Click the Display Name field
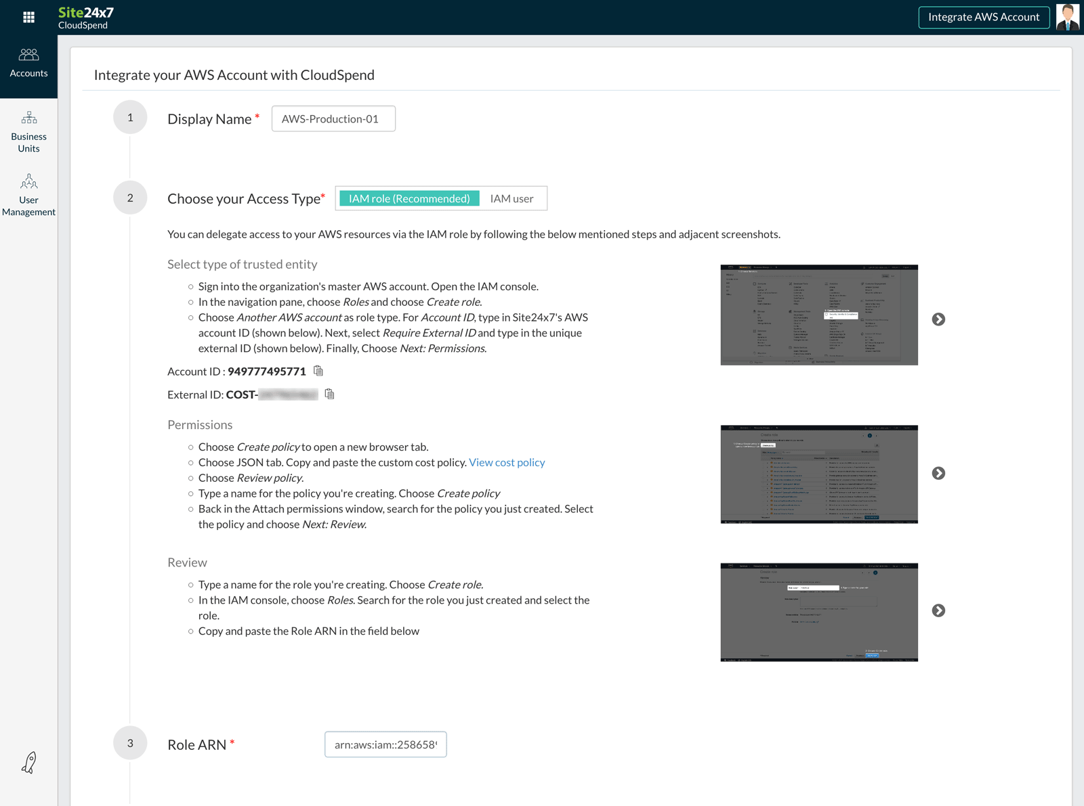Screen dimensions: 1084x806 click(333, 118)
